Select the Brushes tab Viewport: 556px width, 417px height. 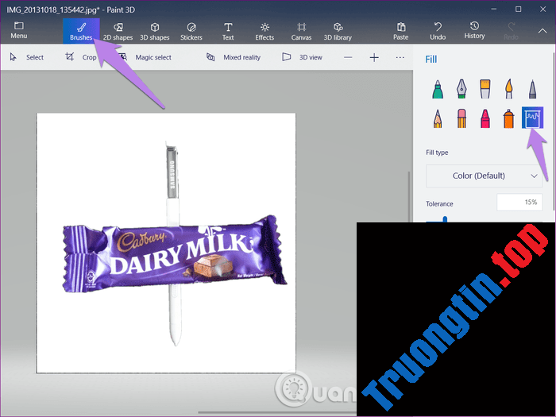[81, 31]
